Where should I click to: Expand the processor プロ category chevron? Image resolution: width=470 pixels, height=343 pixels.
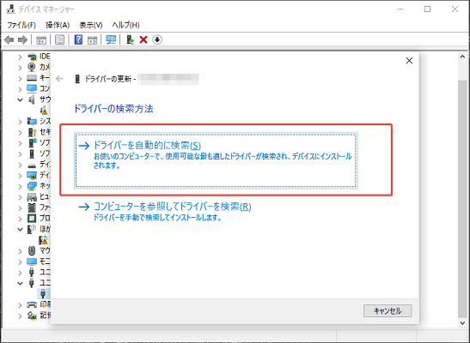tap(20, 219)
